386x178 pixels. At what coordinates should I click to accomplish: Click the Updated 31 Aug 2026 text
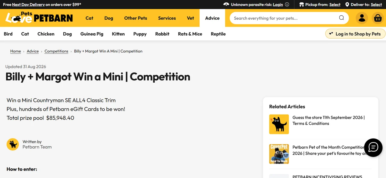pyautogui.click(x=26, y=67)
